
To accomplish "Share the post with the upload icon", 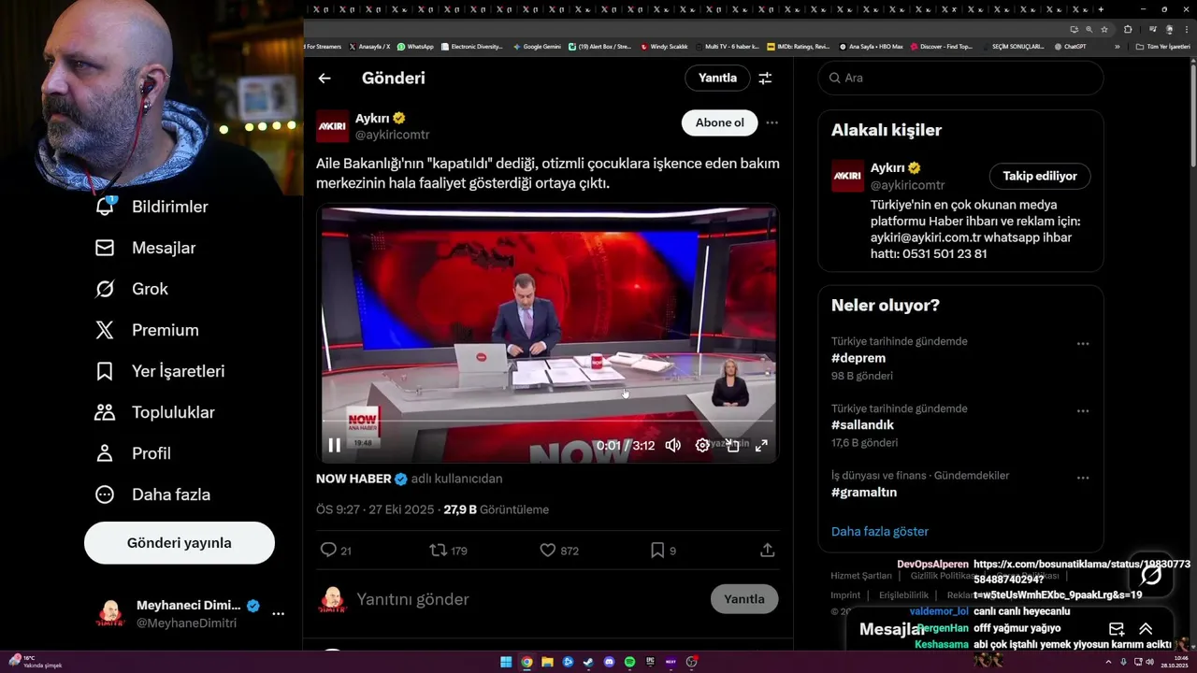I will click(767, 551).
